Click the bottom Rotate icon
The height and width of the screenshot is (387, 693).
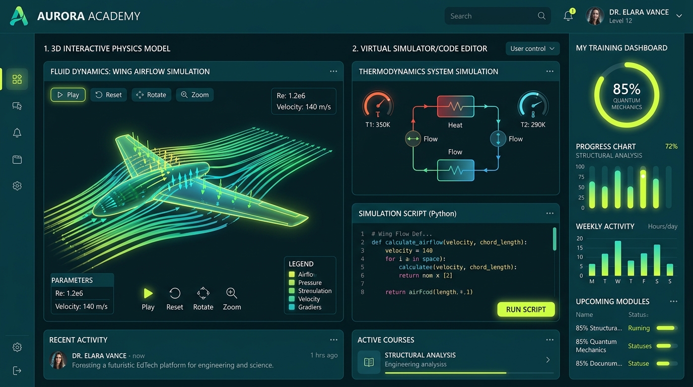pyautogui.click(x=203, y=293)
